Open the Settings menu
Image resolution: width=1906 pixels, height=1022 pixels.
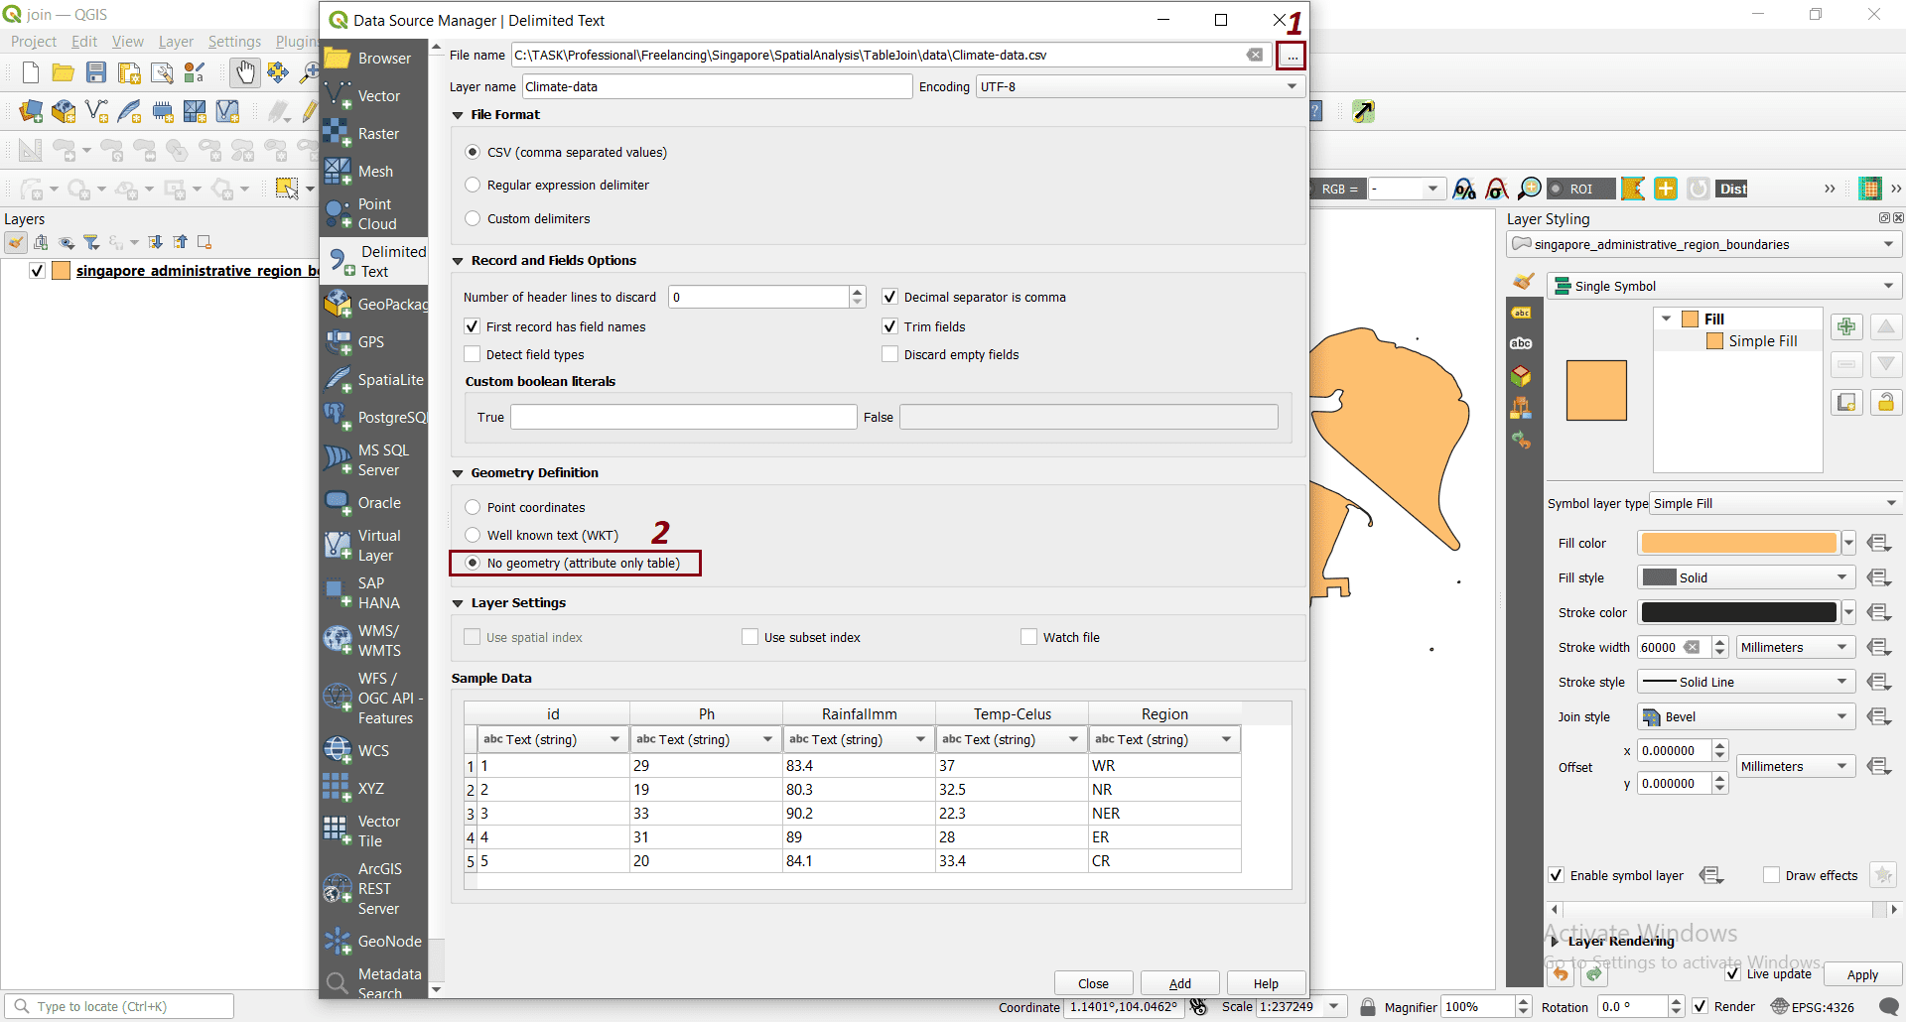click(234, 41)
